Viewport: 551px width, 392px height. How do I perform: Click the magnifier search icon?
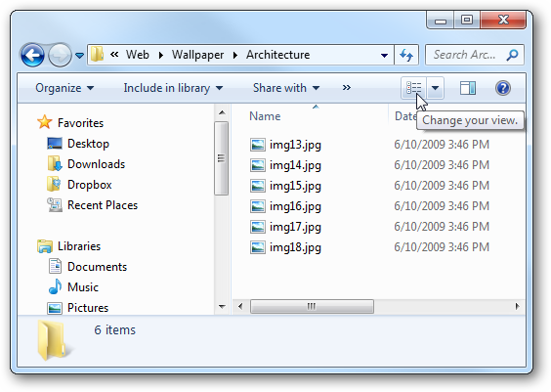(x=512, y=55)
